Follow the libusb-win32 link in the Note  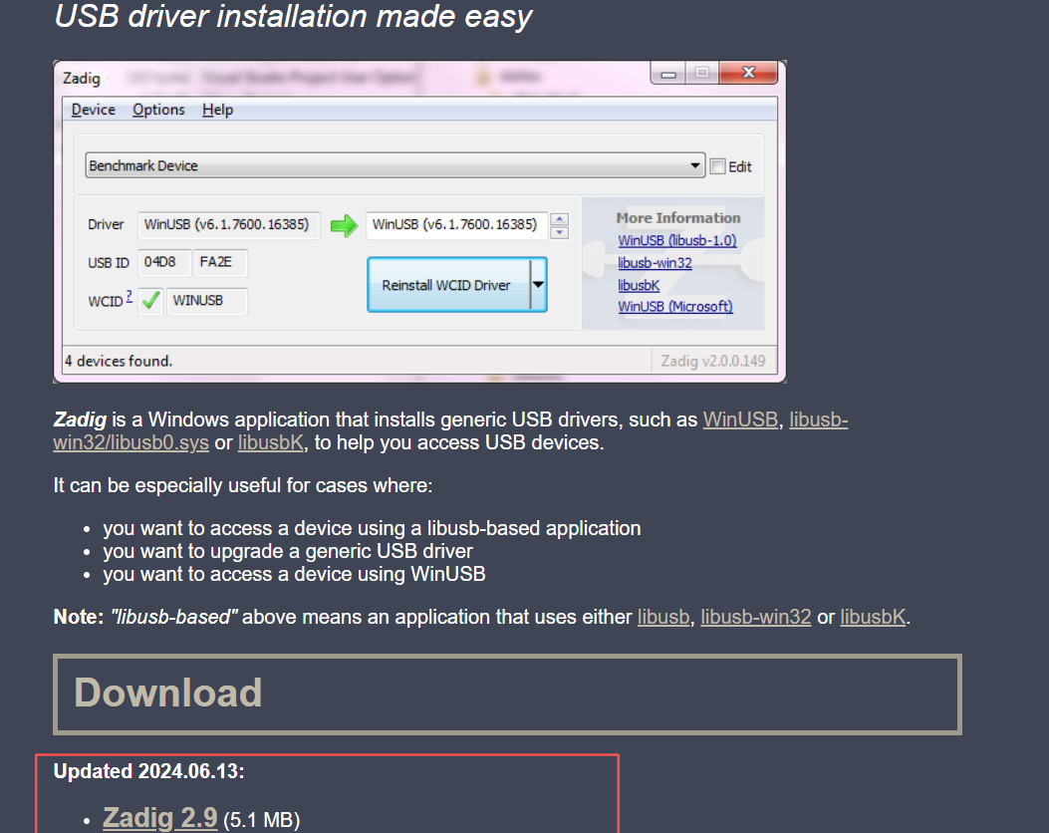pyautogui.click(x=756, y=617)
